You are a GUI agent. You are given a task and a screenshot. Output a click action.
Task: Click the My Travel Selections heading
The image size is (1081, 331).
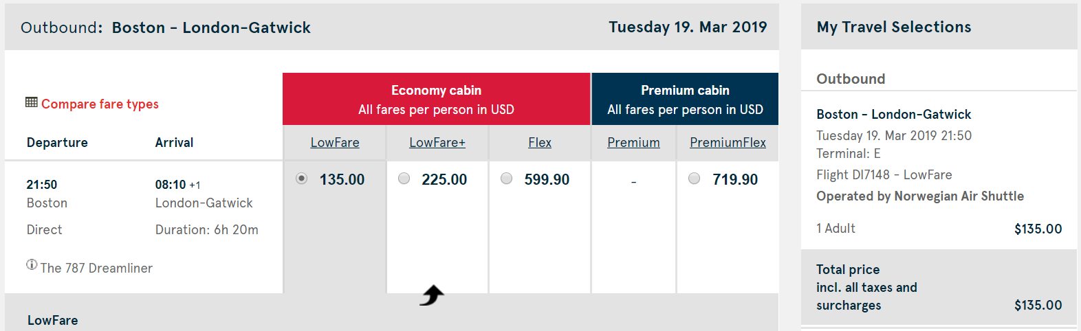(x=893, y=27)
